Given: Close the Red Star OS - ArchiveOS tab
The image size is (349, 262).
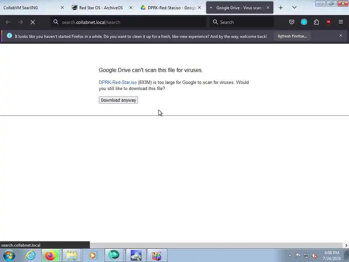Looking at the screenshot, I should [131, 8].
